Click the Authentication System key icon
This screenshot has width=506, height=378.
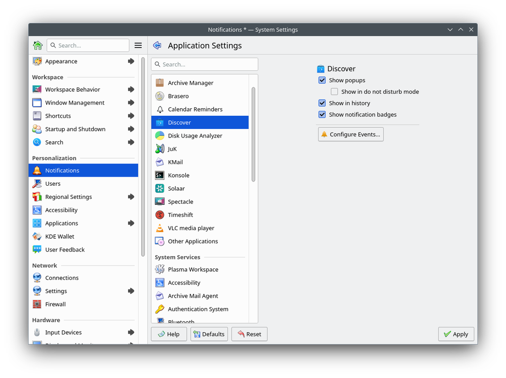point(160,309)
